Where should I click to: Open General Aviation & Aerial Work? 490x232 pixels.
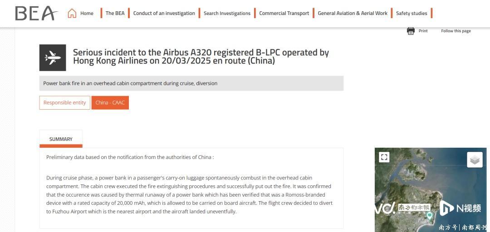[x=353, y=13]
